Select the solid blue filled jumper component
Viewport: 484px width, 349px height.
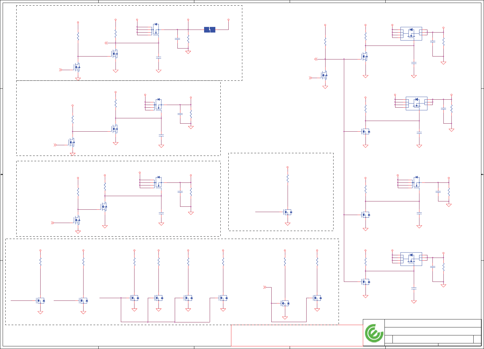click(210, 30)
